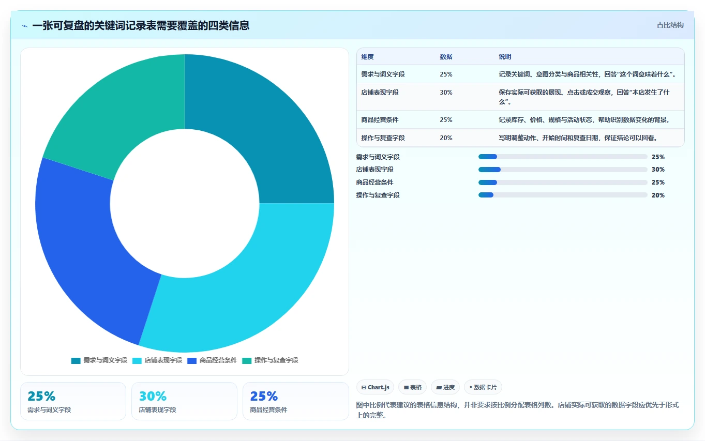Image resolution: width=705 pixels, height=441 pixels.
Task: Click the 20% value beside the progress bar
Action: (658, 195)
